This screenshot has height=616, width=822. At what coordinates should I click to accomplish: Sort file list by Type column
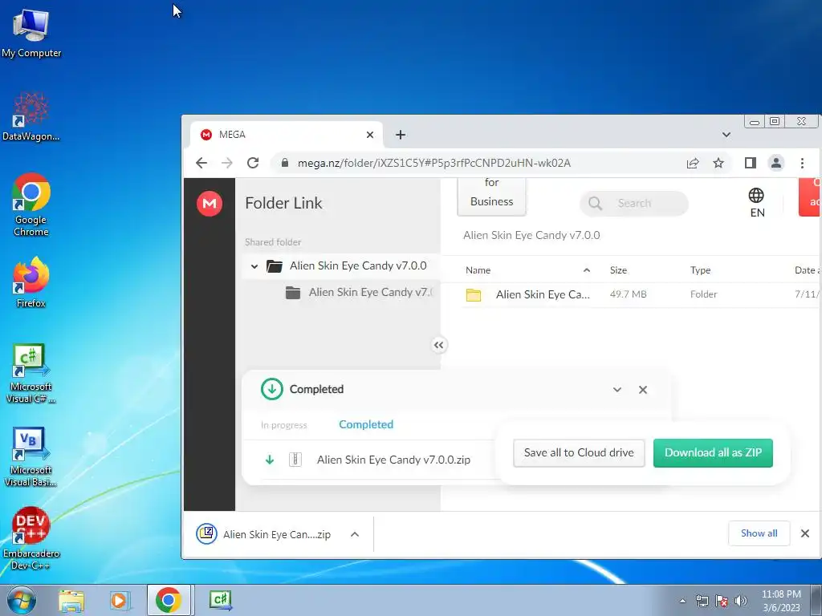[700, 270]
